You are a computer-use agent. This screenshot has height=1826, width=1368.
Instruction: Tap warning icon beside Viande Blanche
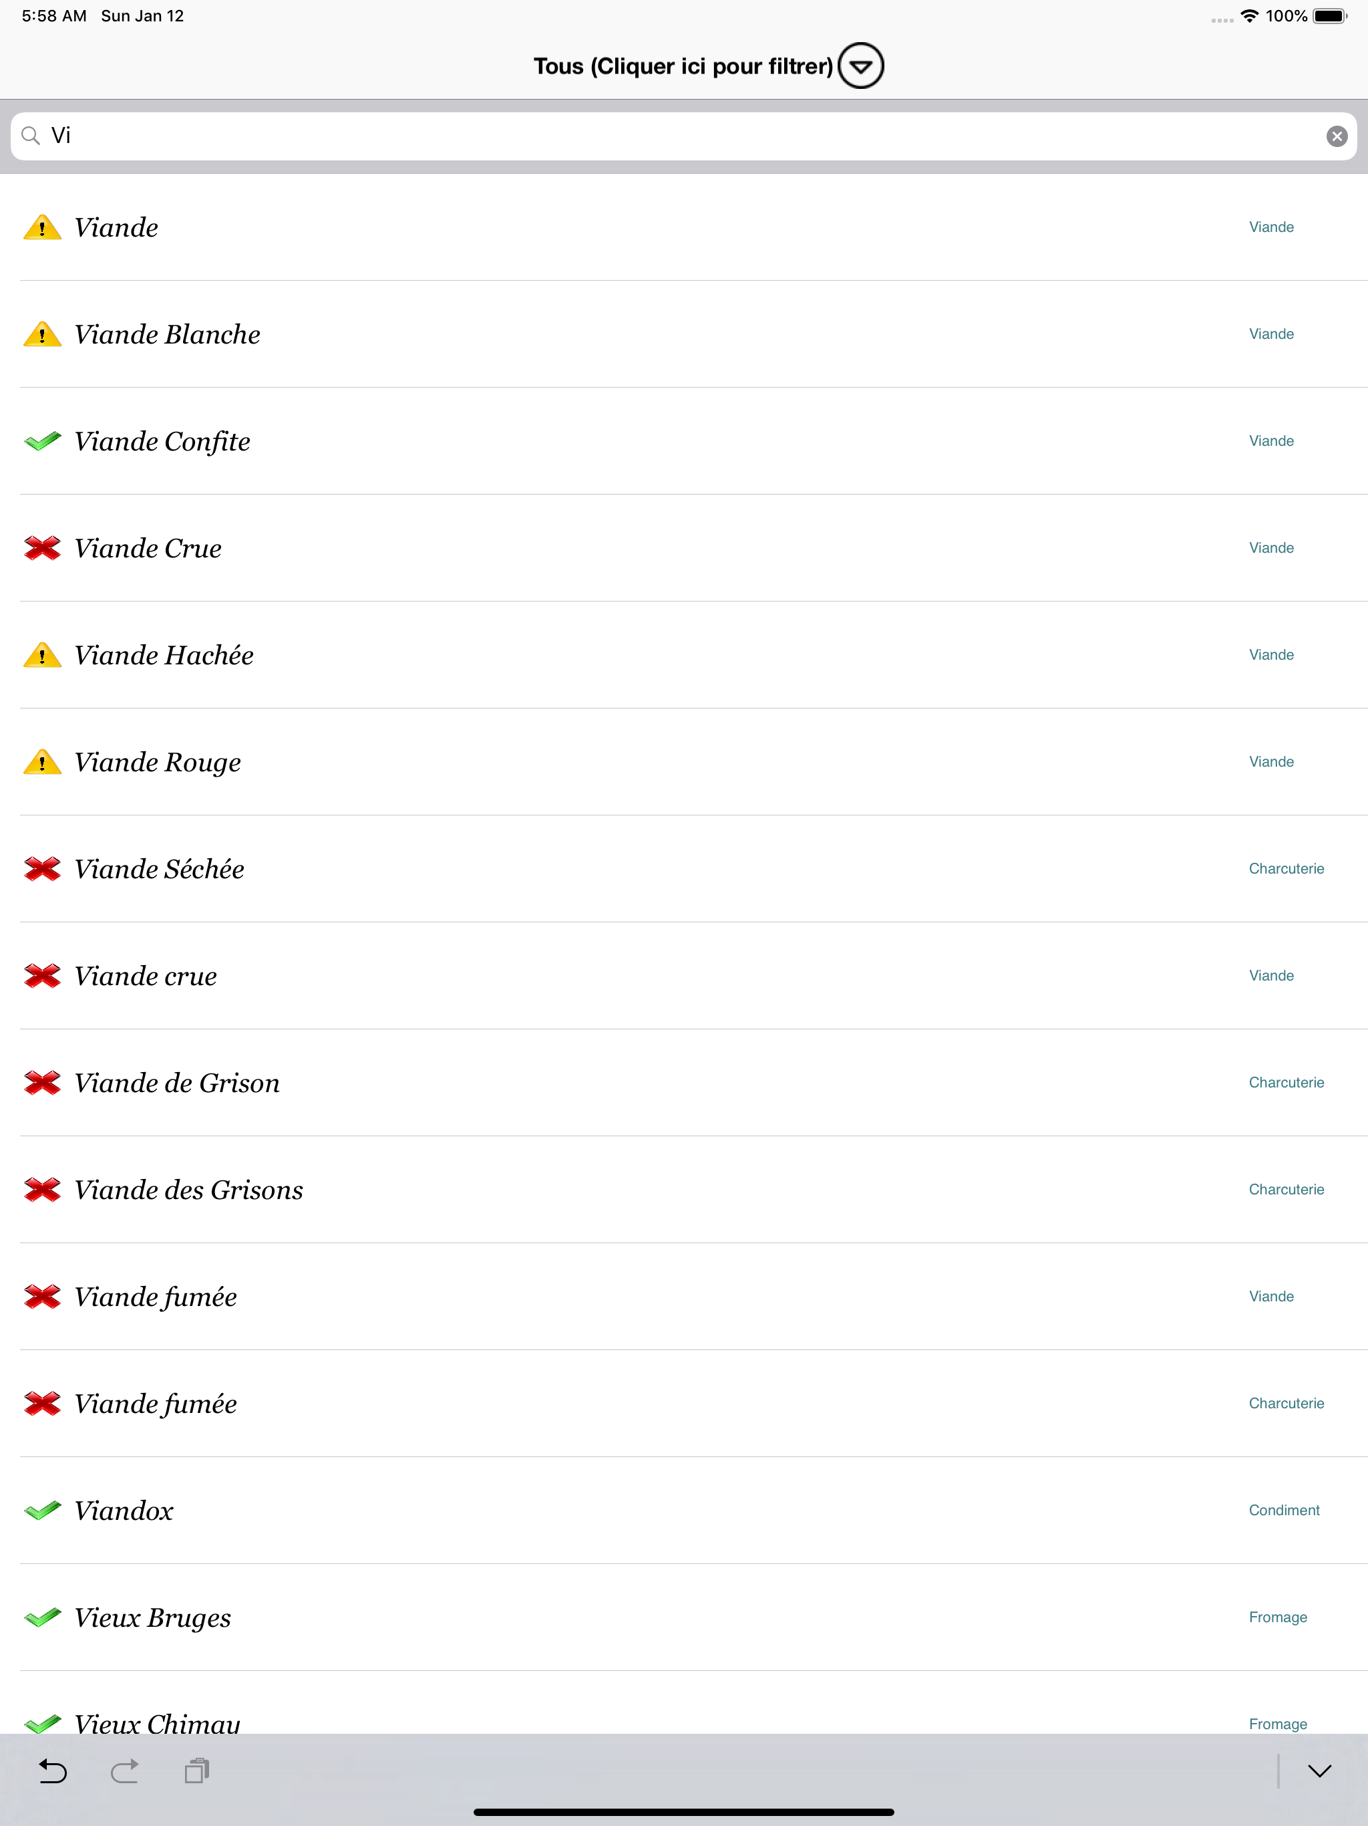click(x=42, y=334)
